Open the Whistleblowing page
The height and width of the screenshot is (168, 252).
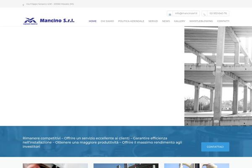pyautogui.click(x=201, y=21)
